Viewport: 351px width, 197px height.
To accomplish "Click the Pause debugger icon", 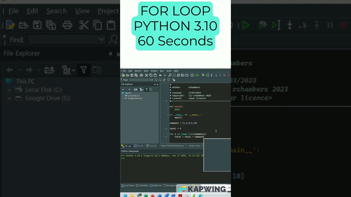I will 224,75.
